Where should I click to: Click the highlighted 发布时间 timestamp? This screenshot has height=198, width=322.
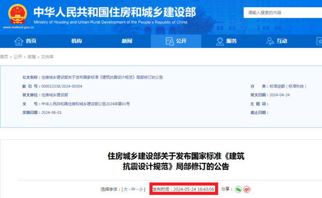tap(183, 189)
